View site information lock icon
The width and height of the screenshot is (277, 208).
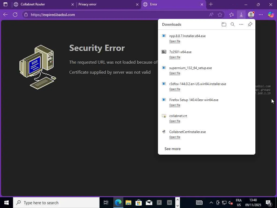(26, 15)
